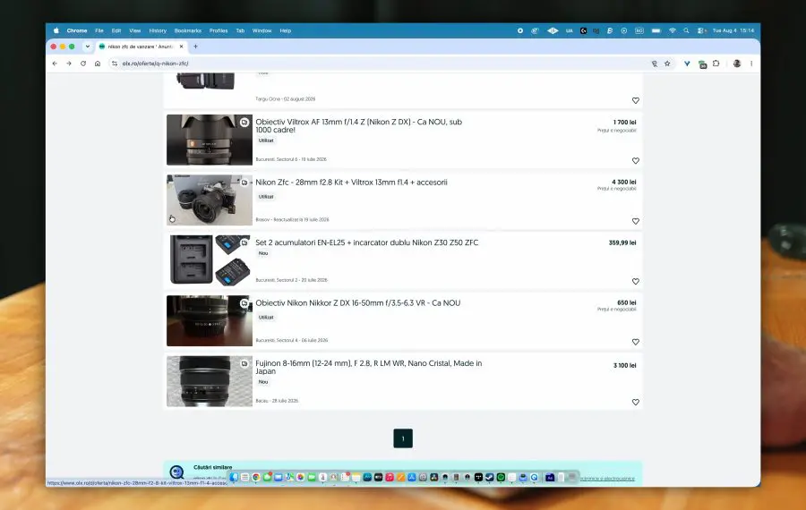Bookmark this page with the star icon
806x510 pixels.
pos(667,64)
